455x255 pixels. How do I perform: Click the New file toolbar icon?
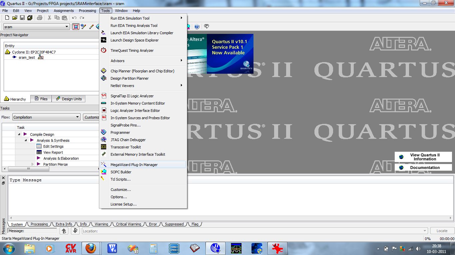coord(7,18)
